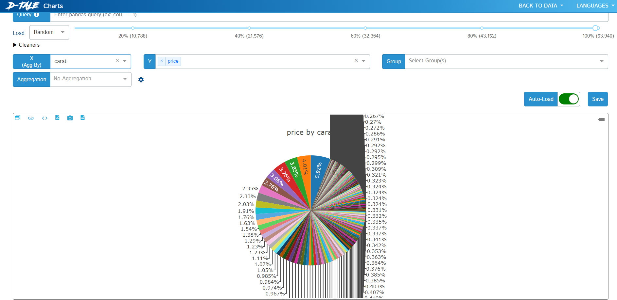This screenshot has height=300, width=617.
Task: Click the Query info icon
Action: (37, 15)
